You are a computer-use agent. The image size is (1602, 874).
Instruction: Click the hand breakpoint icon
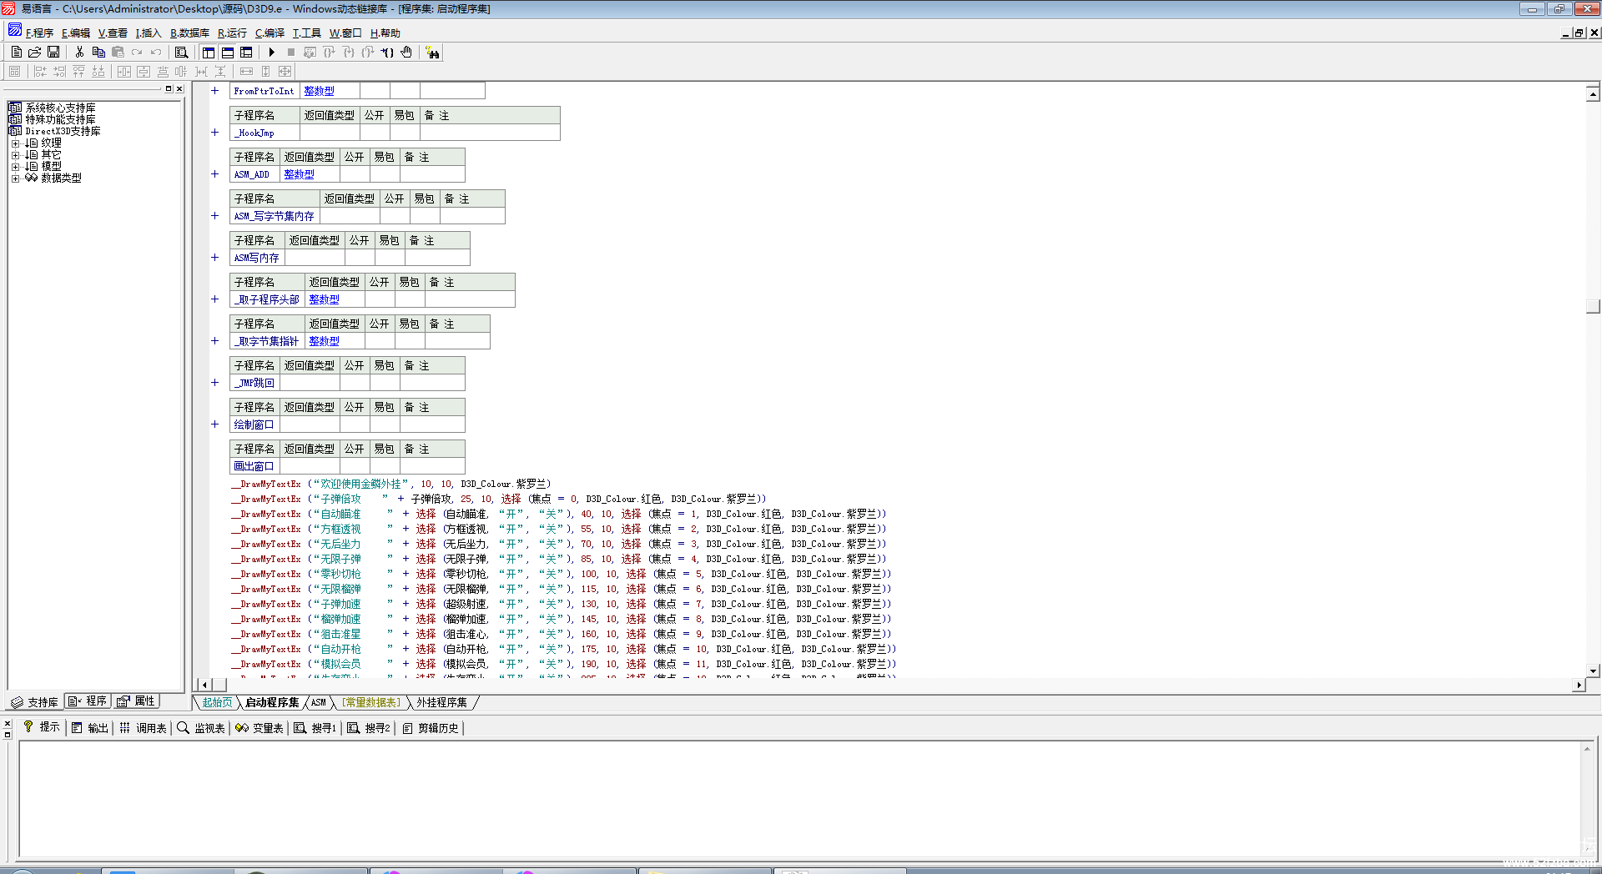[x=406, y=53]
